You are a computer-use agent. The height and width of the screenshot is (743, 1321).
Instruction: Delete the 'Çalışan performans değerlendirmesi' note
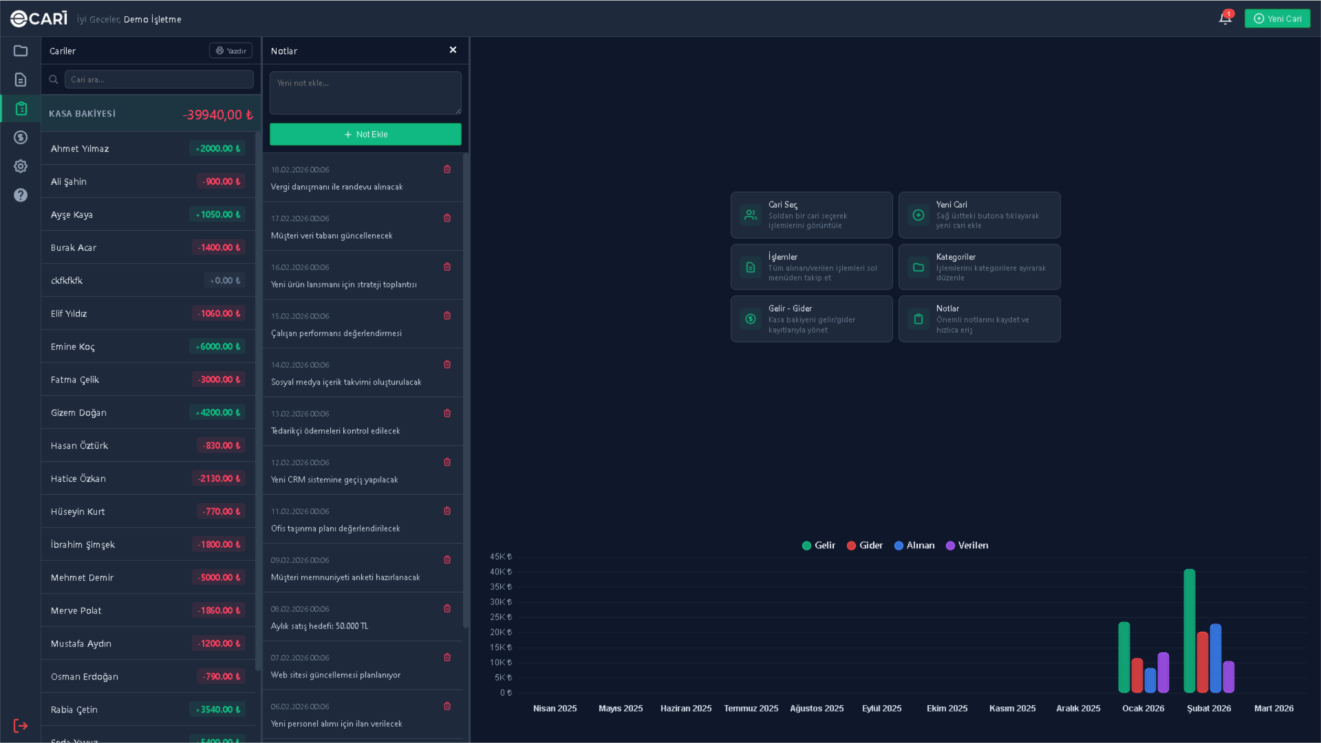pos(447,315)
